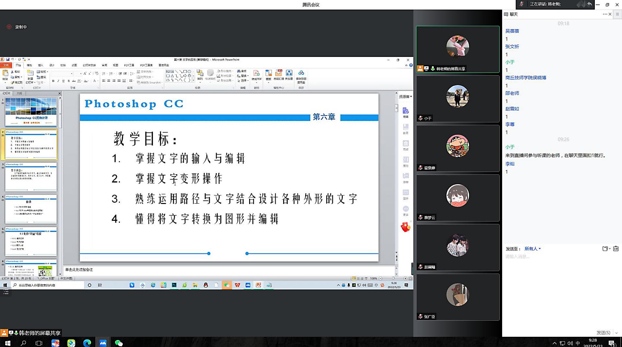Click the notes field 单击此处添加备注
Screen dimensions: 622x347
[x=229, y=270]
